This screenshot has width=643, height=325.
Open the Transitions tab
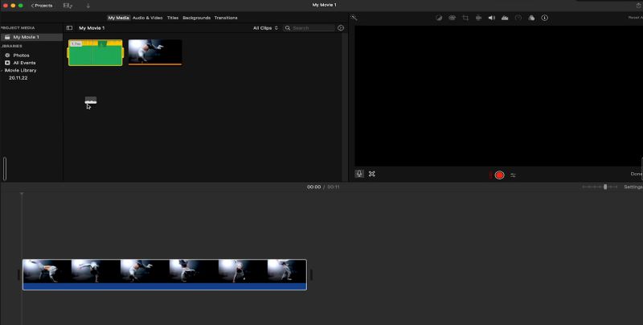pyautogui.click(x=226, y=18)
